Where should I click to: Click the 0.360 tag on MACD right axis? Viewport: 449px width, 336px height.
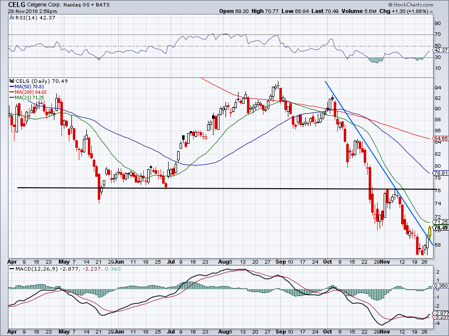pos(441,286)
